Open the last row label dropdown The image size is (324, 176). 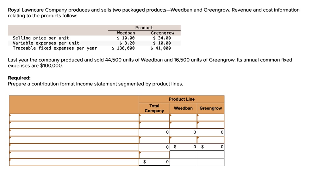coord(74,162)
